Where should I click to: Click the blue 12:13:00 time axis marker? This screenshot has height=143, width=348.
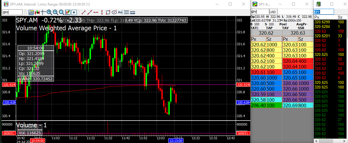(176, 141)
